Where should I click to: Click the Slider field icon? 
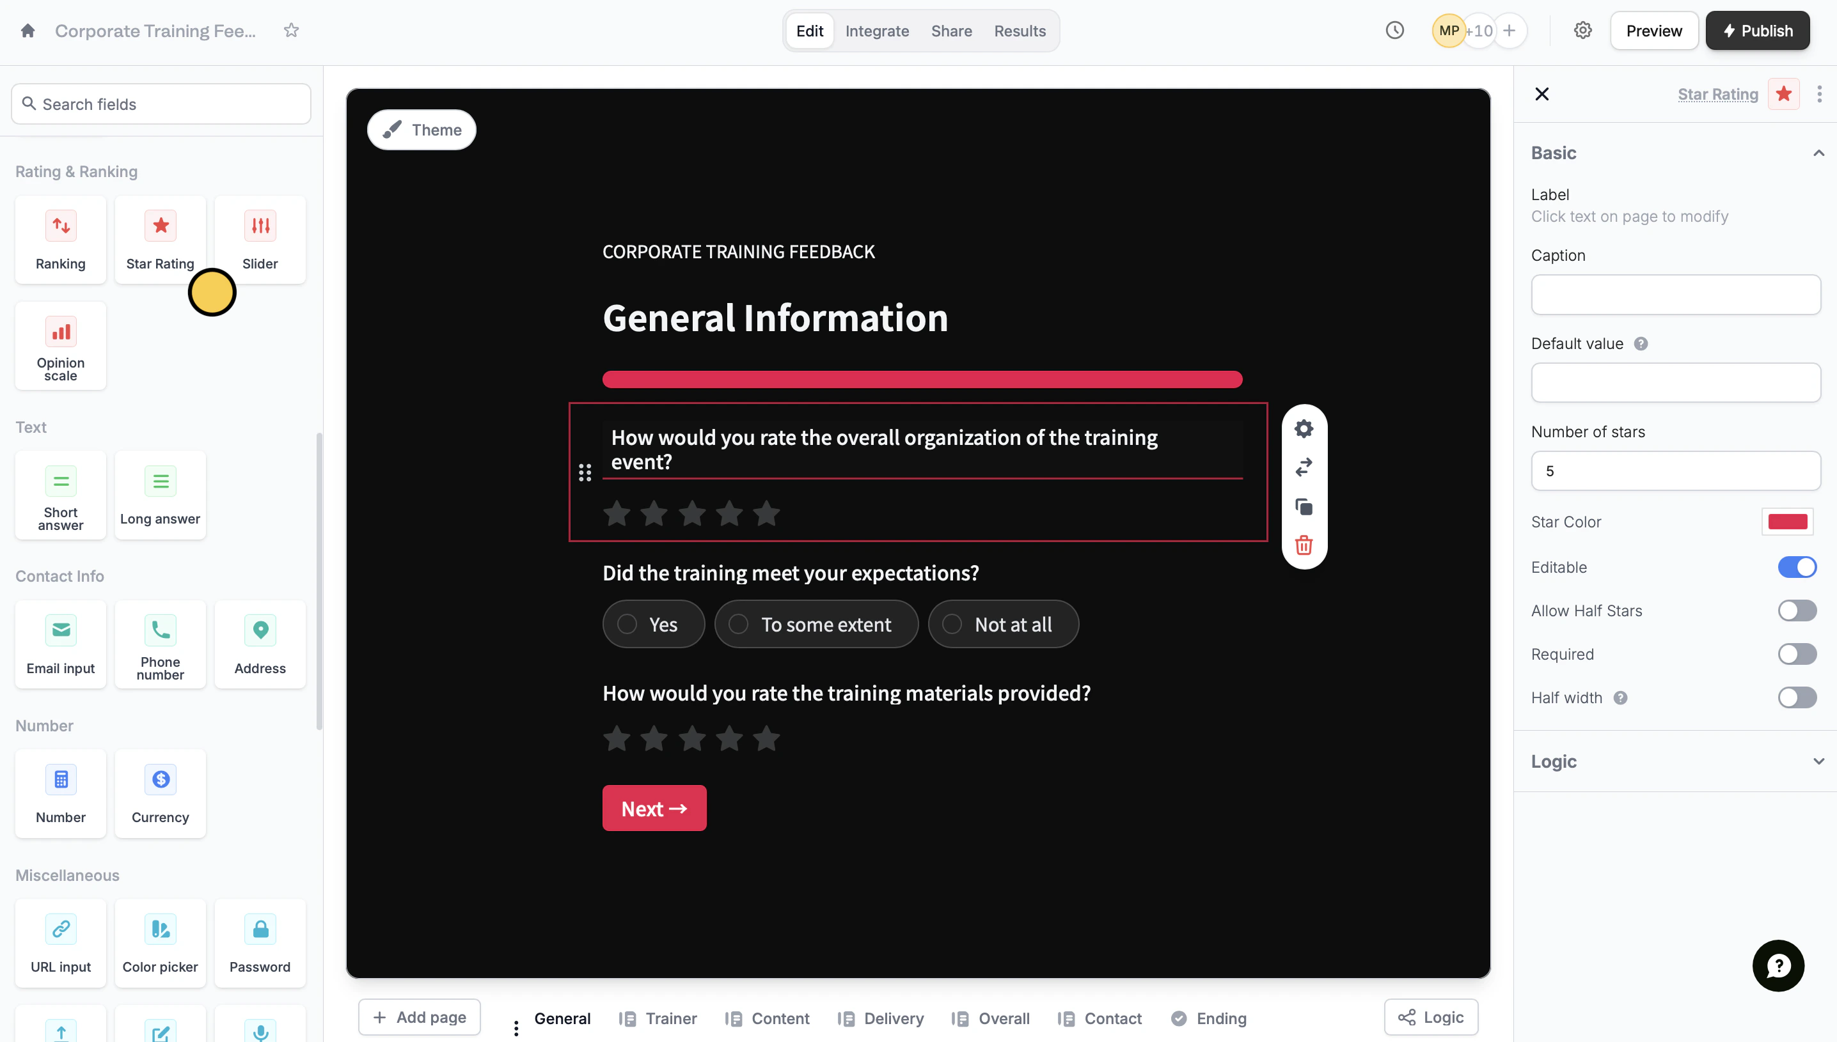point(260,226)
